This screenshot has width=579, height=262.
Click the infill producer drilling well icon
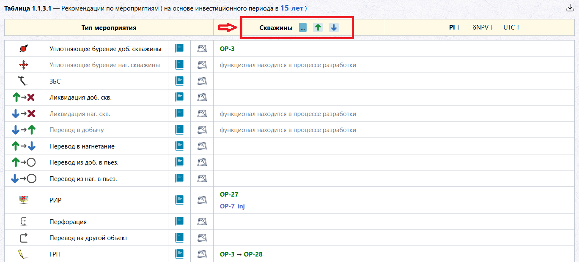24,49
